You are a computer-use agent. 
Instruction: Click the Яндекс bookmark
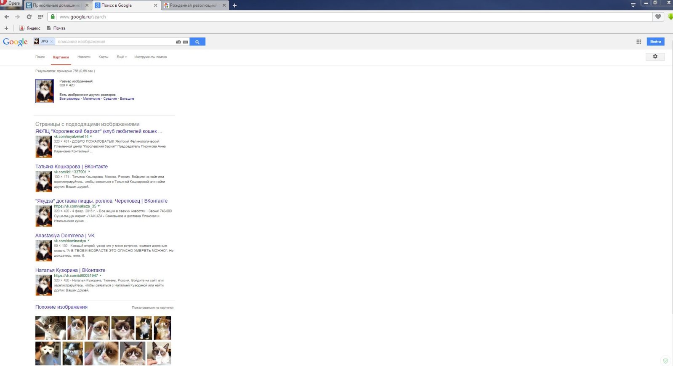point(30,28)
